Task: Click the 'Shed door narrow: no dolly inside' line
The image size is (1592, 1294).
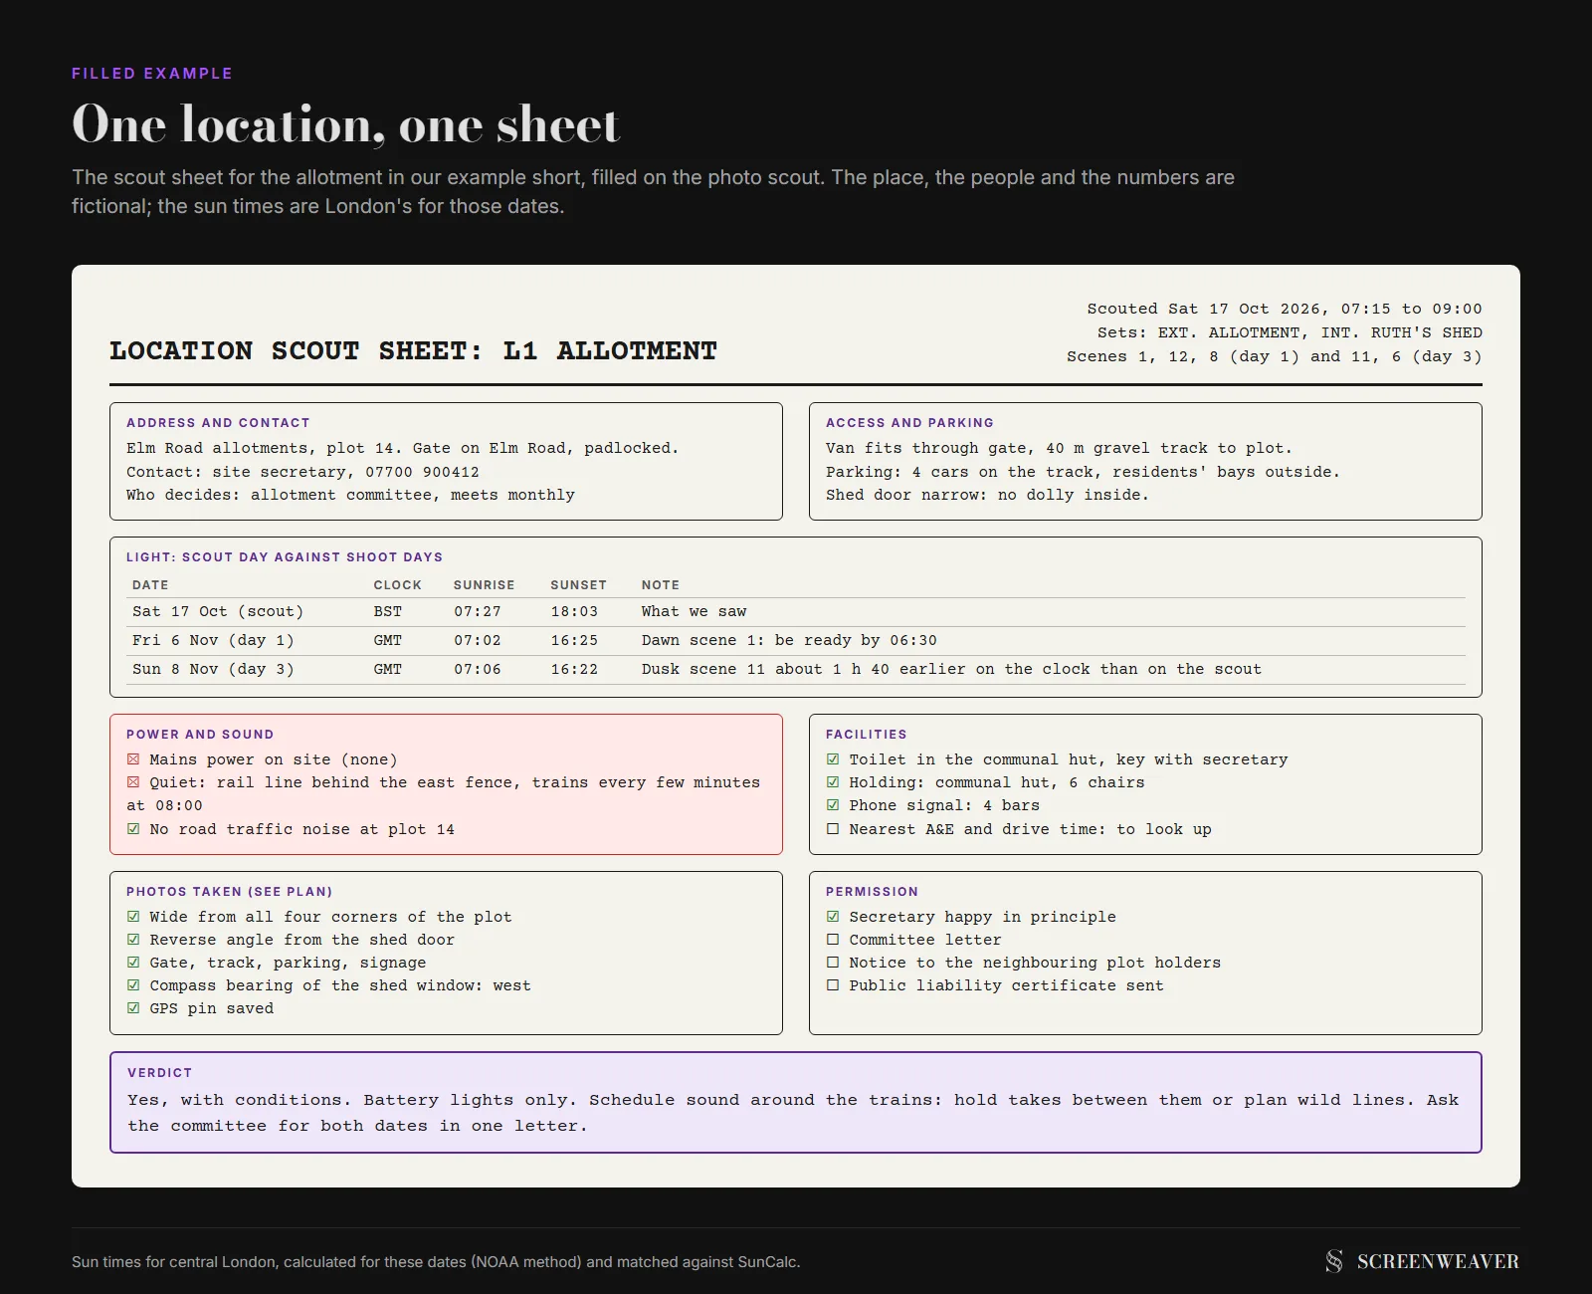Action: pyautogui.click(x=987, y=496)
